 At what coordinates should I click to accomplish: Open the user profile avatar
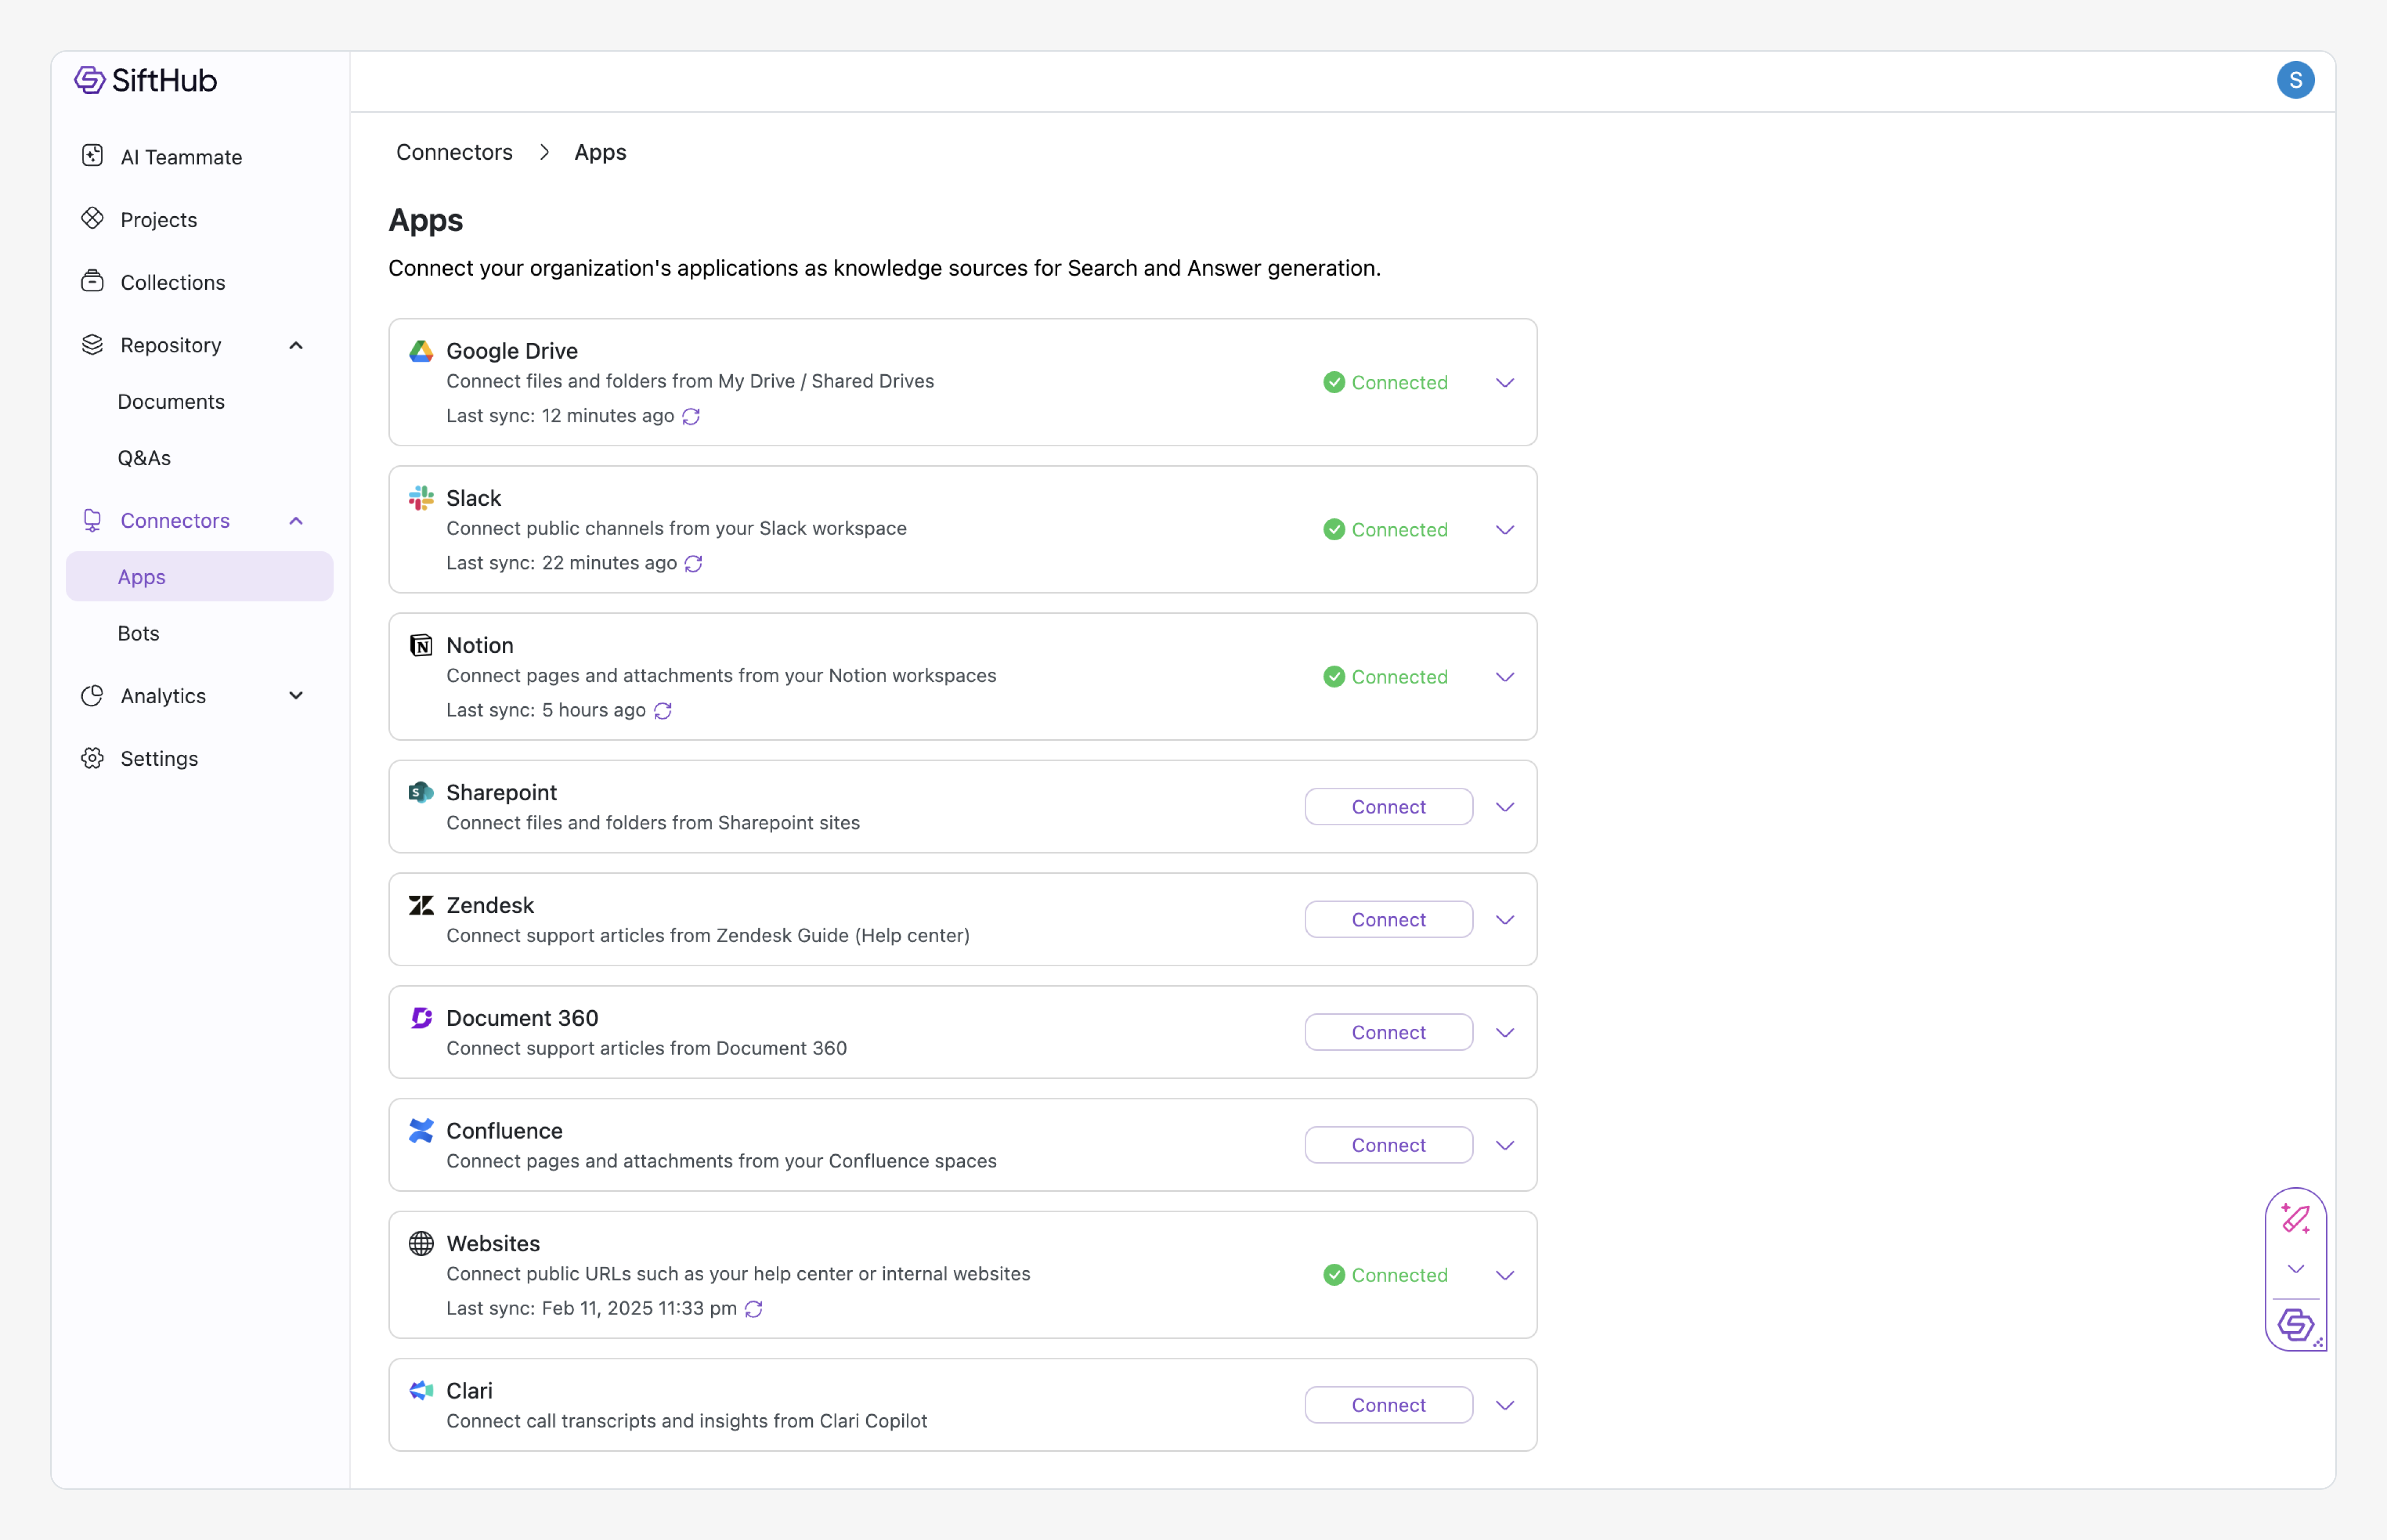click(x=2295, y=80)
